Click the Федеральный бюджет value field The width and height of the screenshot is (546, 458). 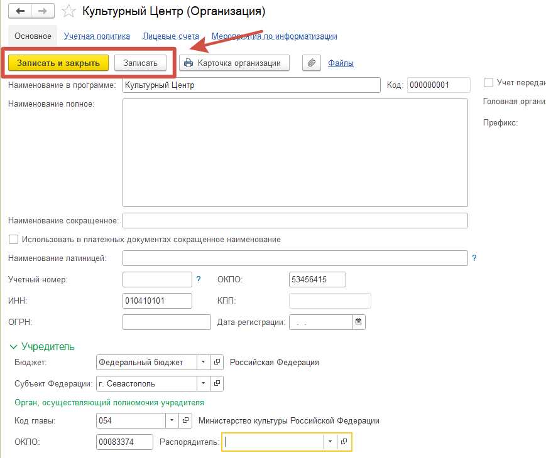[146, 362]
